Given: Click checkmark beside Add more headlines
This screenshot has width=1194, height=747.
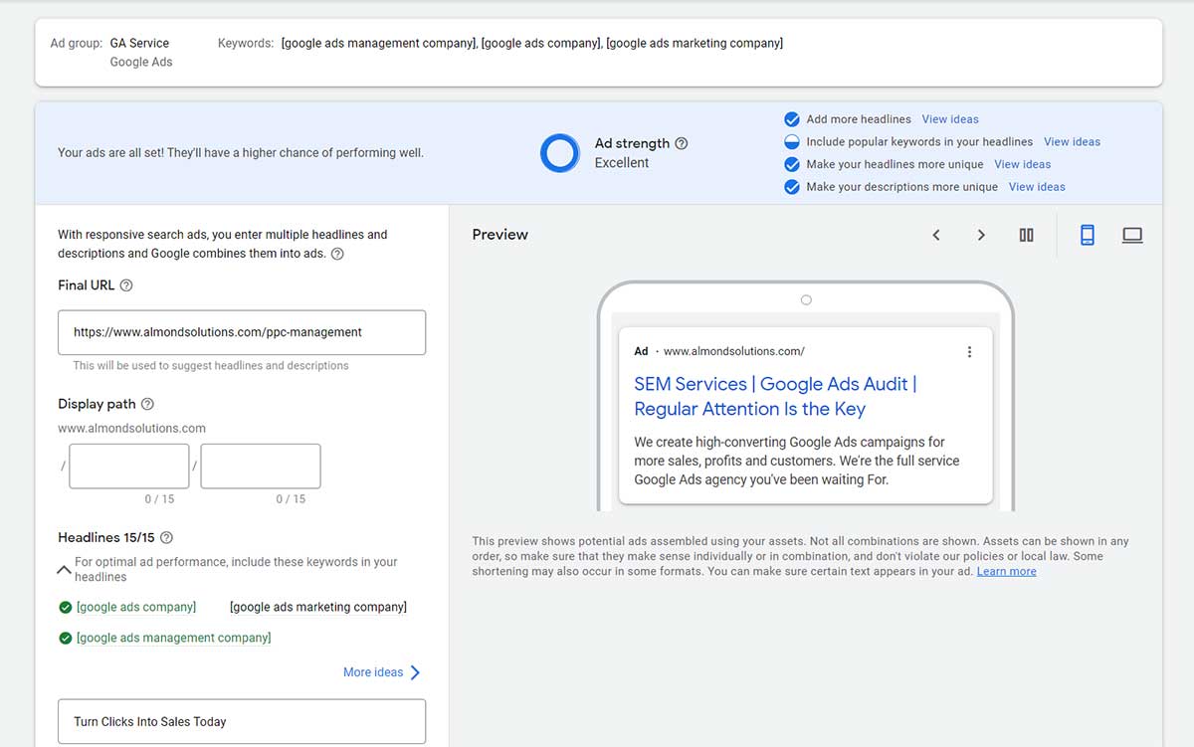Looking at the screenshot, I should coord(792,119).
